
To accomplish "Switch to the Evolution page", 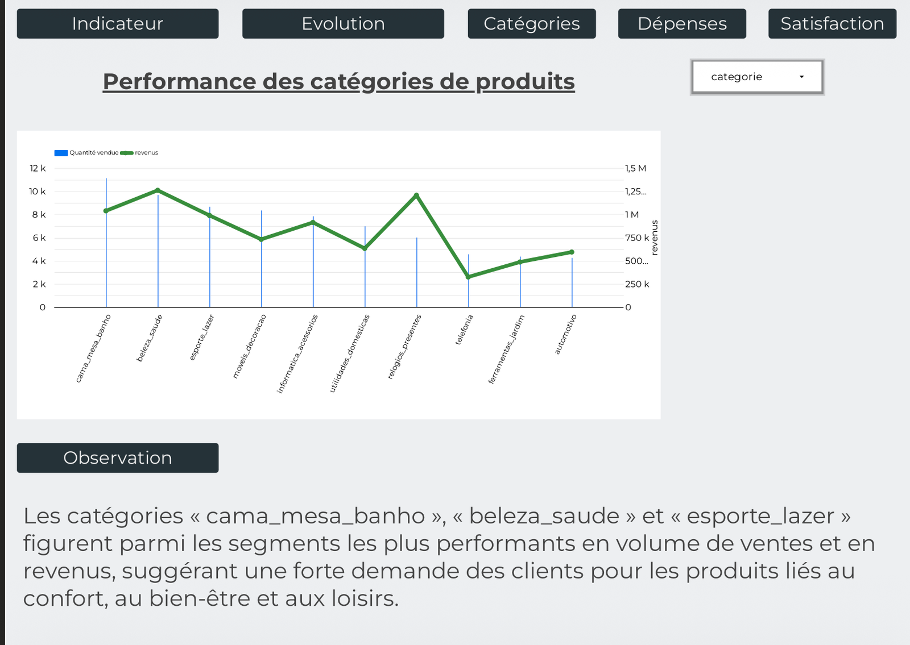I will click(343, 24).
